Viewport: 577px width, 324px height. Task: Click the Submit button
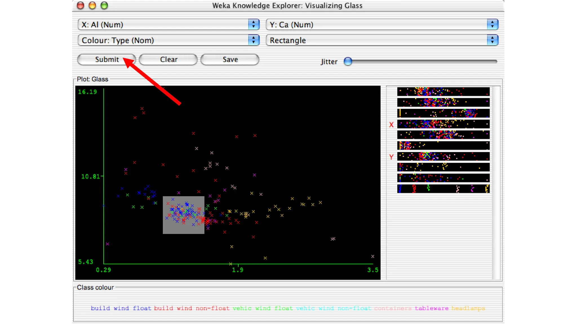106,60
